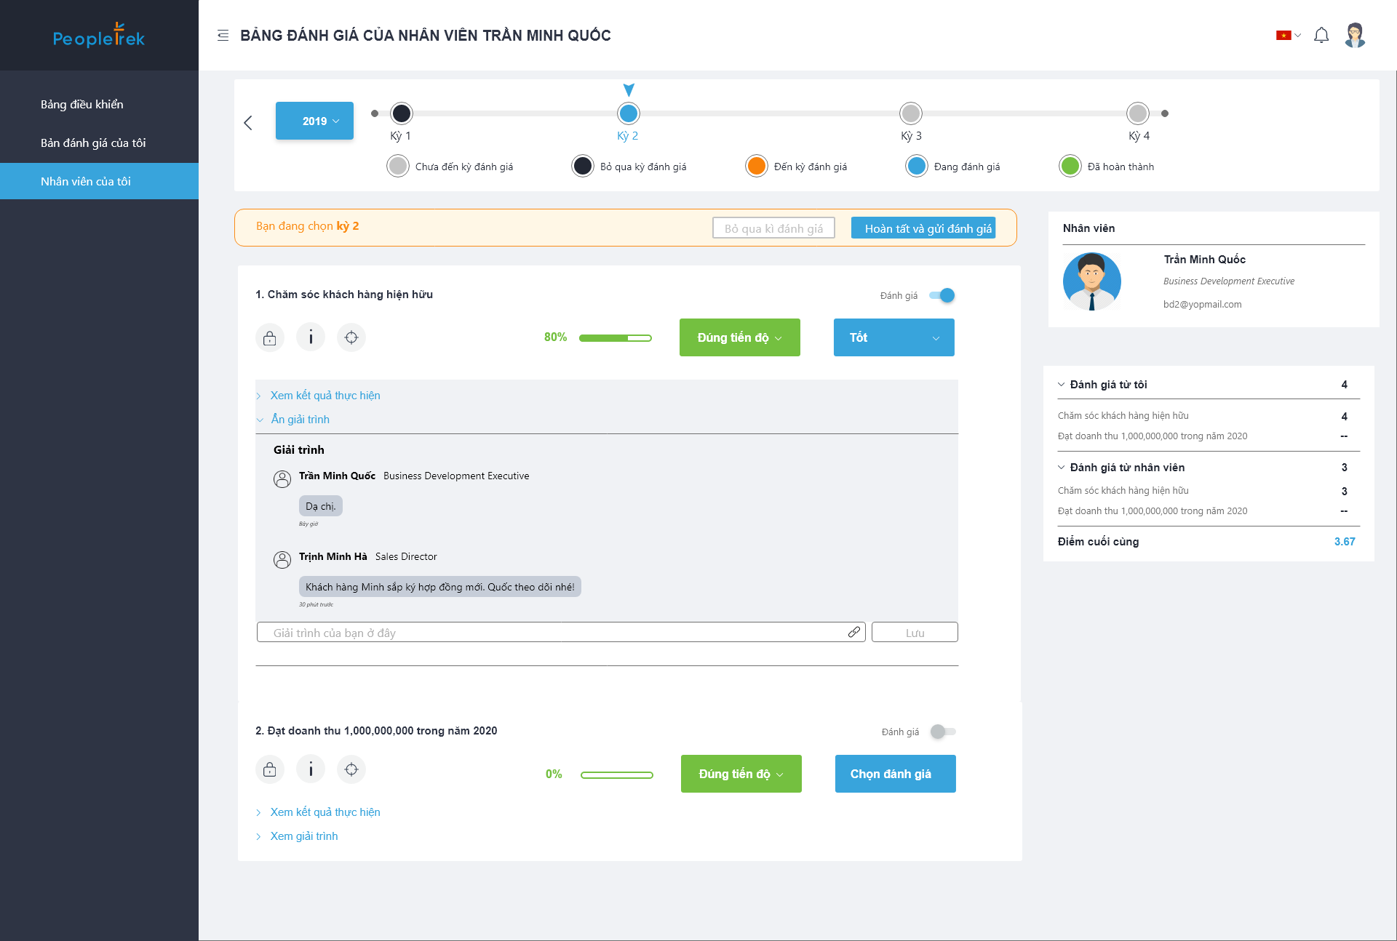Click the back arrow beside year selector
This screenshot has height=941, width=1397.
[248, 122]
